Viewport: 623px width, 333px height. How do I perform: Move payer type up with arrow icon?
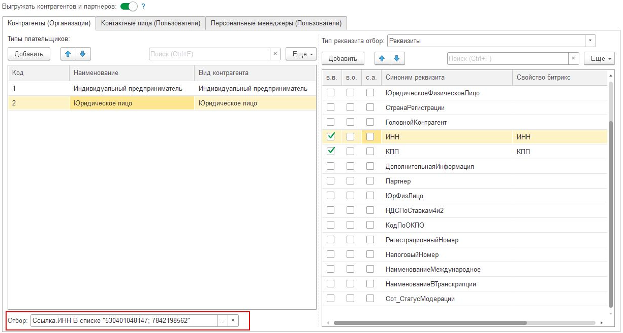(x=68, y=54)
